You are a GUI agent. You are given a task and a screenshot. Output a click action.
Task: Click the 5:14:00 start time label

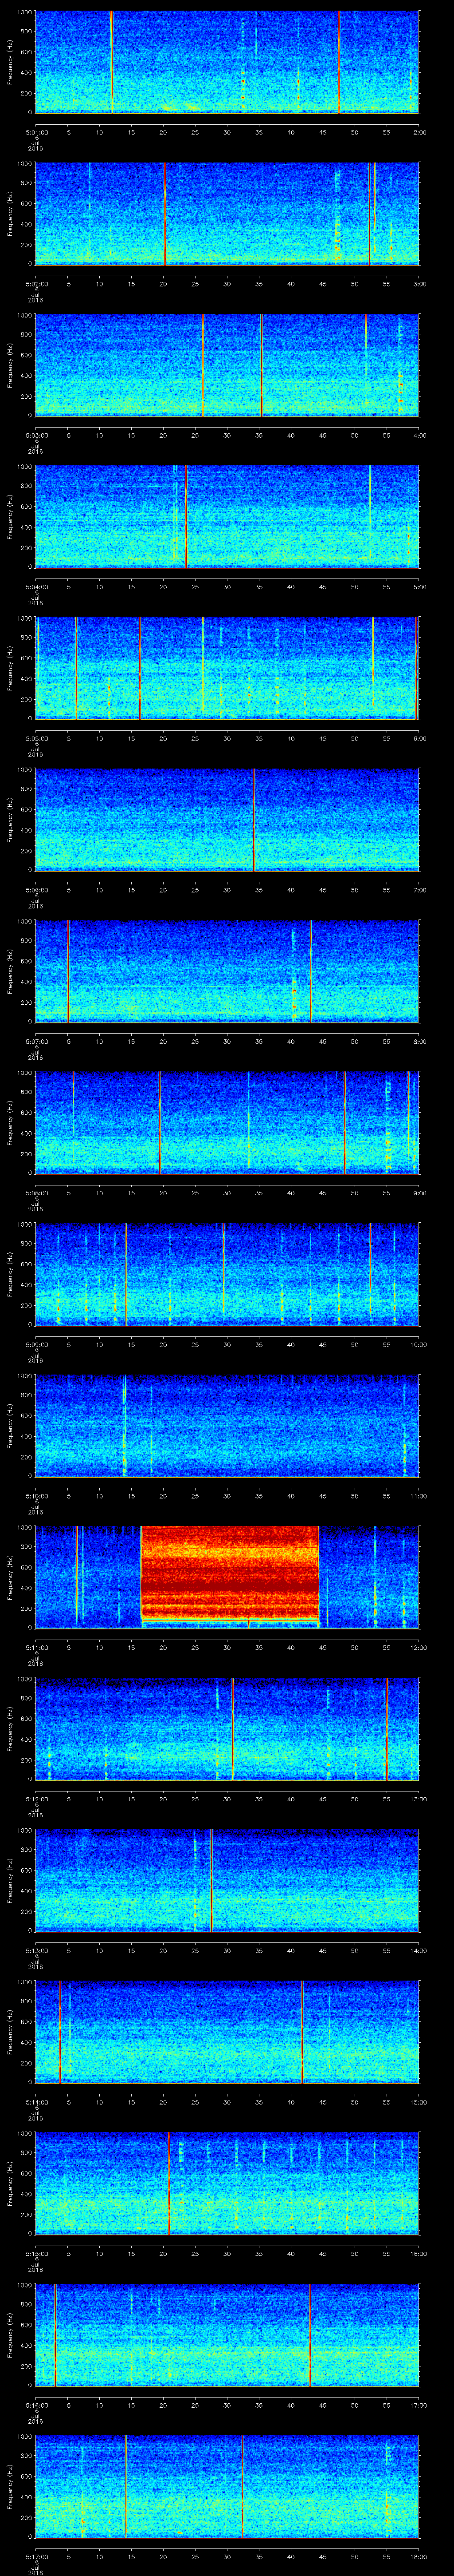(36, 2102)
